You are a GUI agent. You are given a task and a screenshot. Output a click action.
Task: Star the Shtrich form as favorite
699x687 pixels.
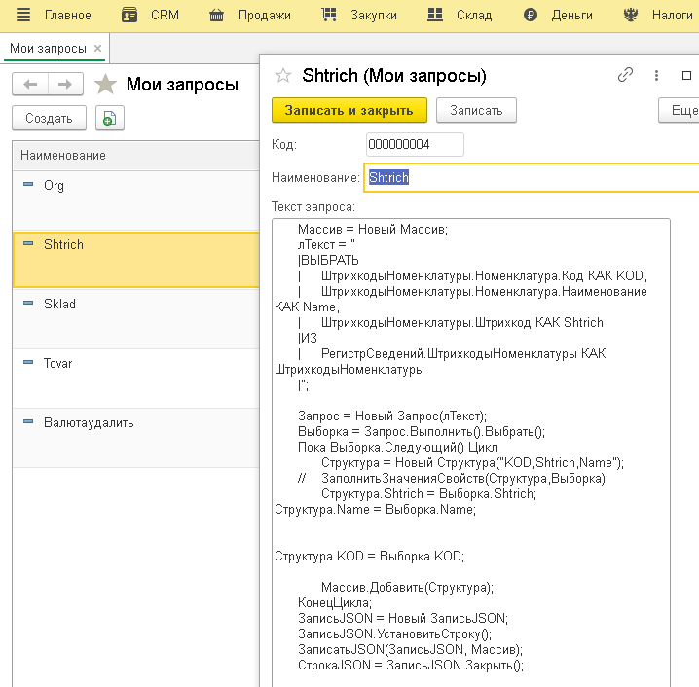coord(283,76)
